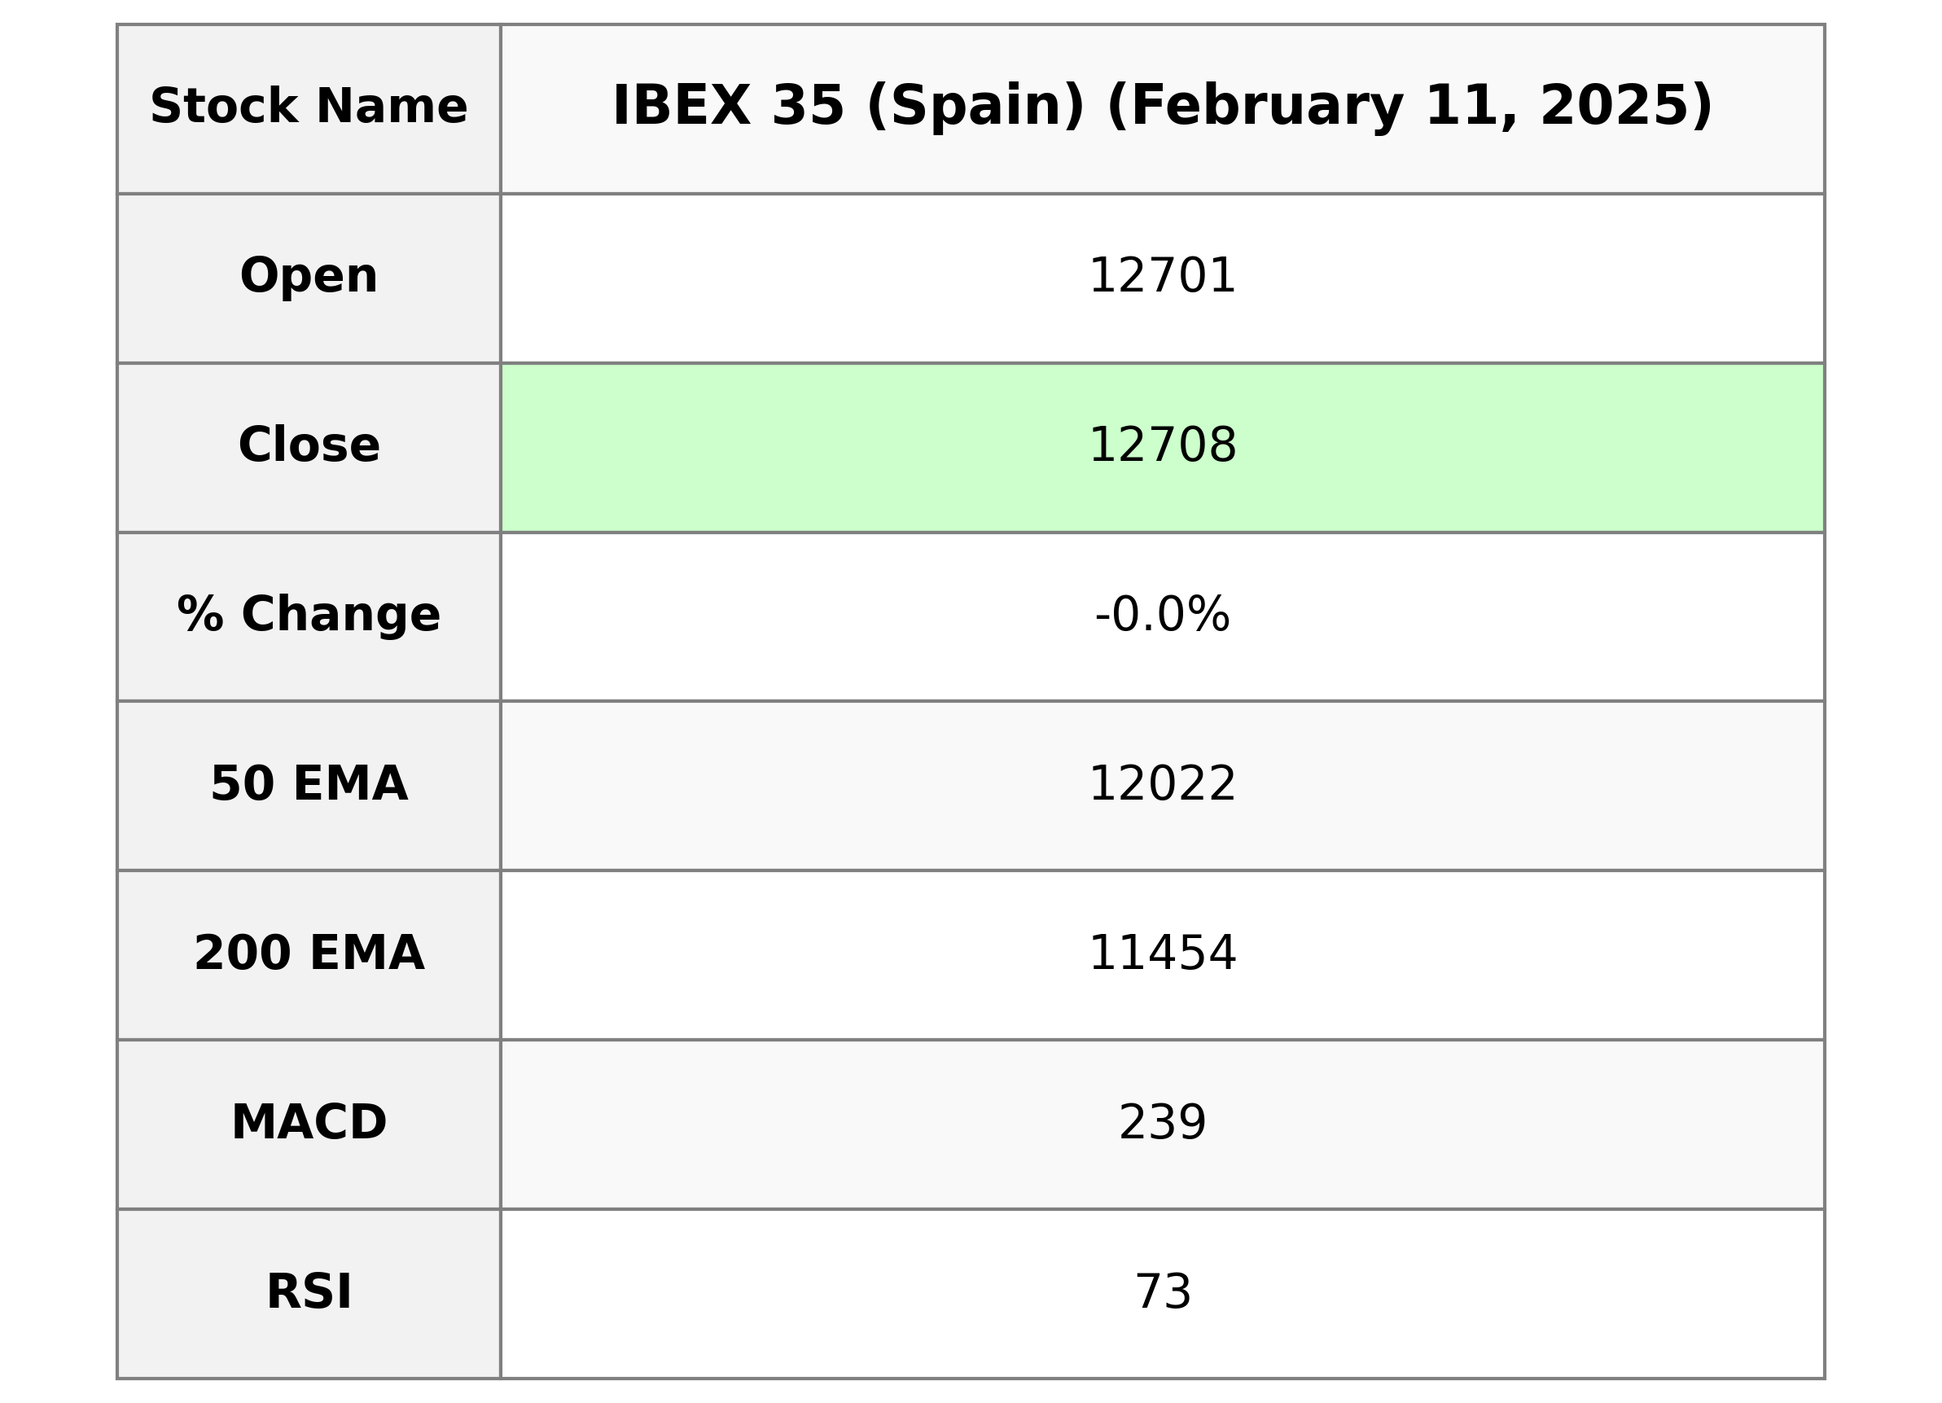Select the % Change row label
Screen dimensions: 1942x1403
coord(309,615)
